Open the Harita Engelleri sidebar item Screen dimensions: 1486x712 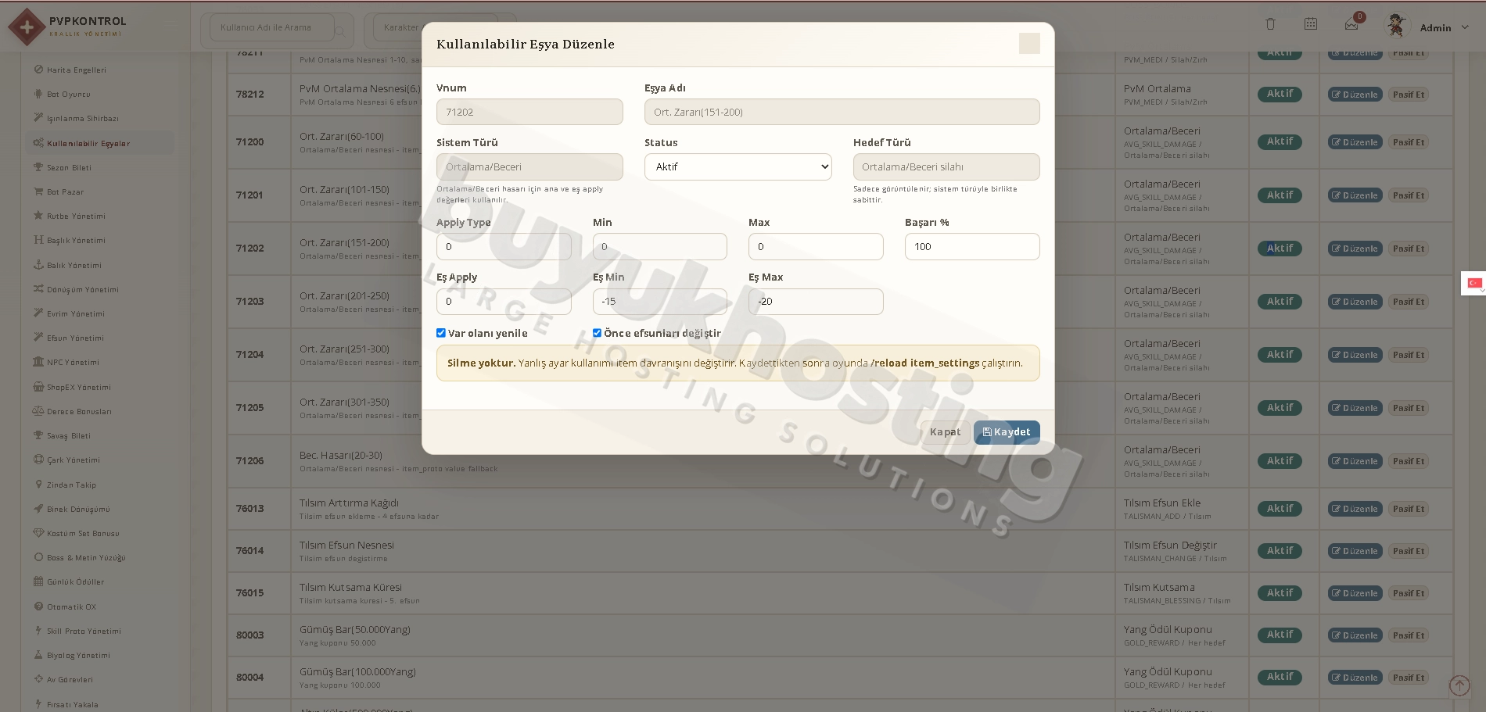coord(76,70)
